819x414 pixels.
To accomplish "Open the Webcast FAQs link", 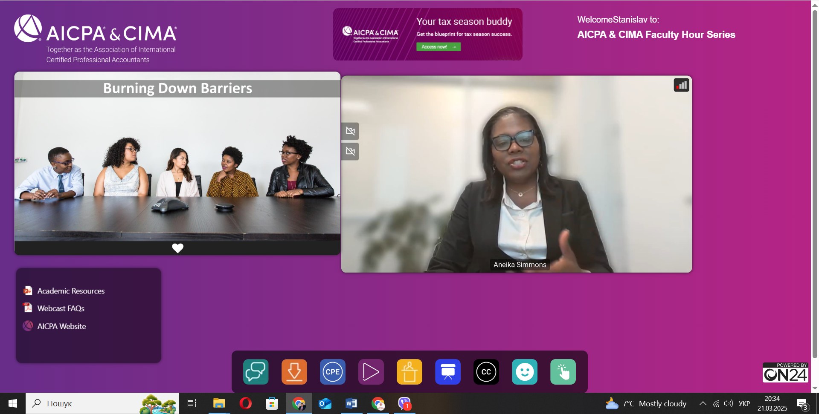I will tap(61, 308).
